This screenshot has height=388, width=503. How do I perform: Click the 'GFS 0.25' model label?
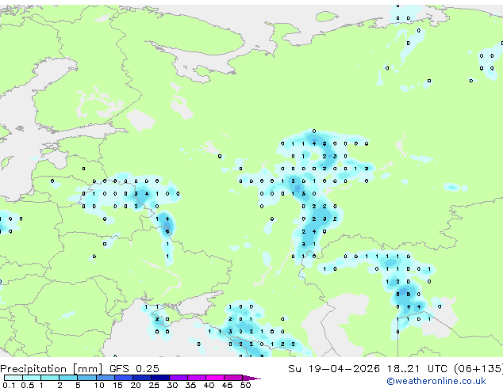coord(134,369)
